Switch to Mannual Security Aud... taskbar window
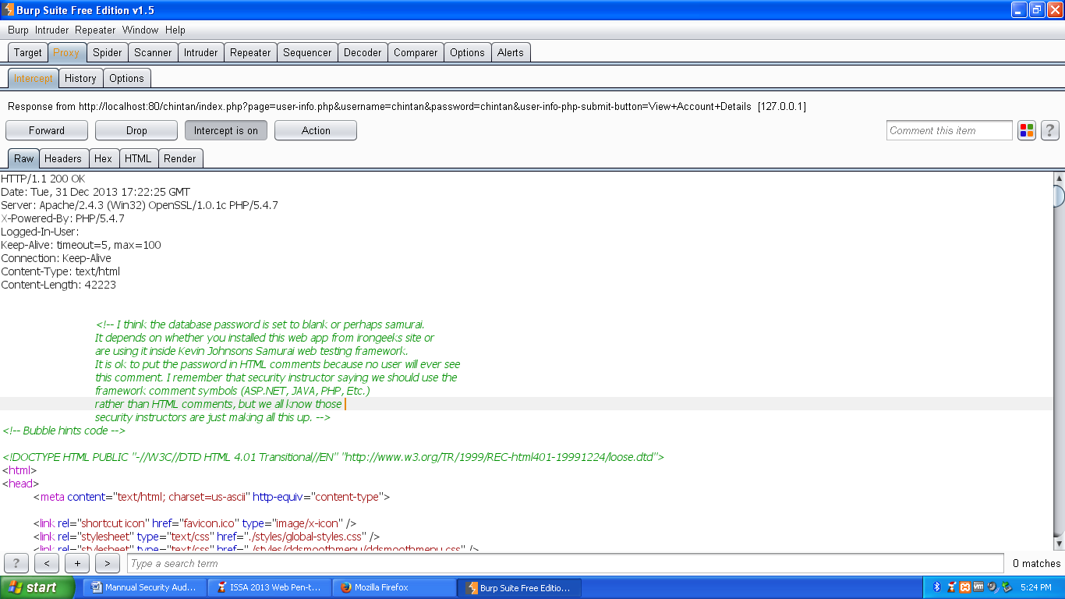Image resolution: width=1065 pixels, height=599 pixels. pos(144,587)
